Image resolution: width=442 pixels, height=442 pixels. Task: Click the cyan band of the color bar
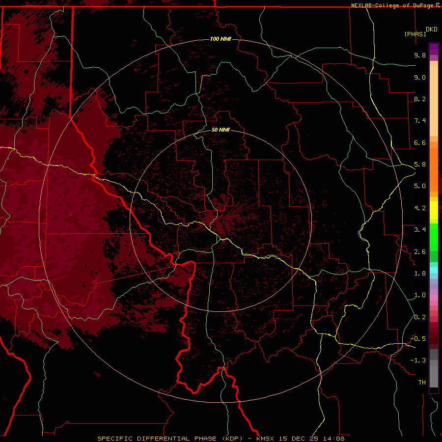coord(434,270)
